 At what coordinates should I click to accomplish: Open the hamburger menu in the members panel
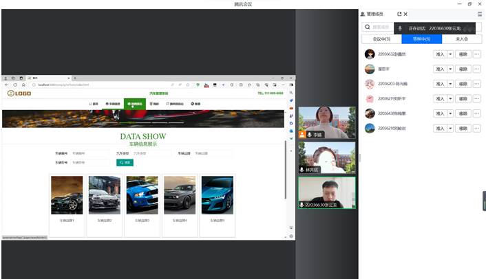[x=479, y=14]
